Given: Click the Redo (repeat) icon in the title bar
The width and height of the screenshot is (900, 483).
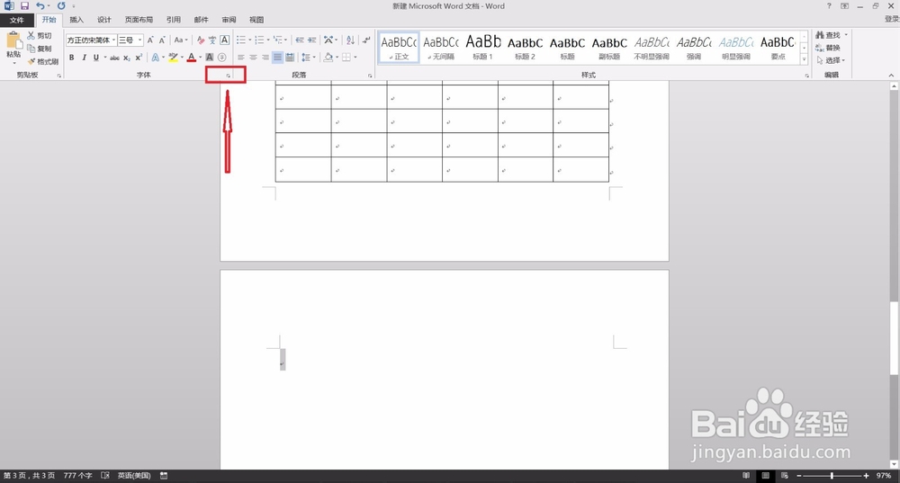Looking at the screenshot, I should [61, 5].
